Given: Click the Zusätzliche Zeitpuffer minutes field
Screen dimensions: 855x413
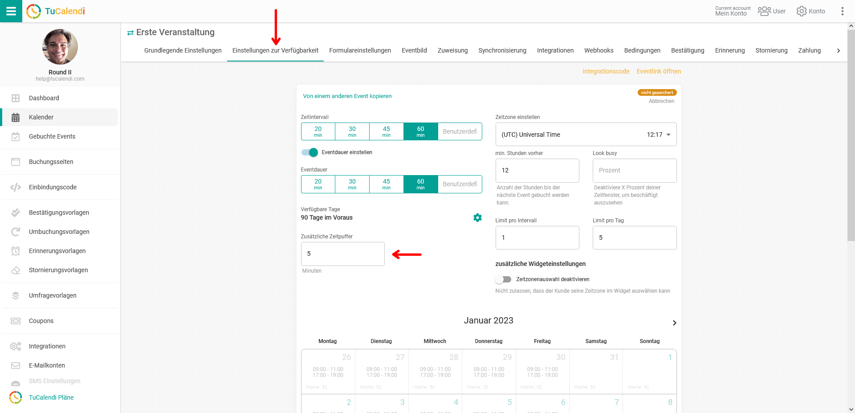Looking at the screenshot, I should (342, 254).
